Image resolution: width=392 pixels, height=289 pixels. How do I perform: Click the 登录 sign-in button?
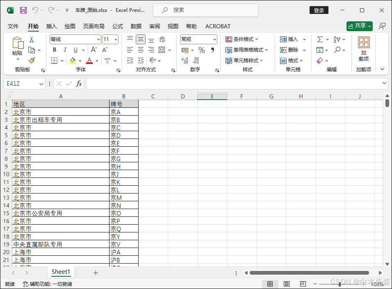click(319, 10)
